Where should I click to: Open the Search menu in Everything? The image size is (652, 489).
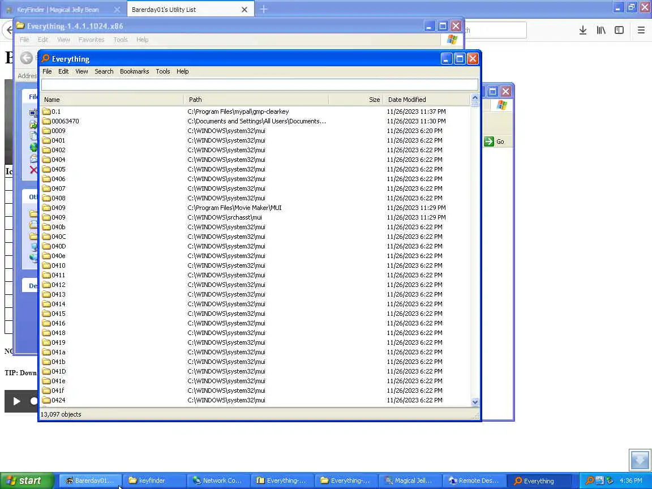104,71
